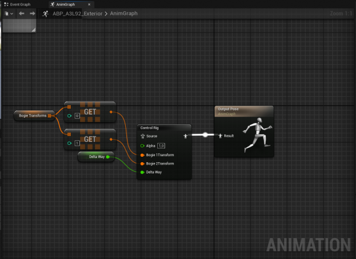Select the AnimGraph tab

tap(65, 4)
